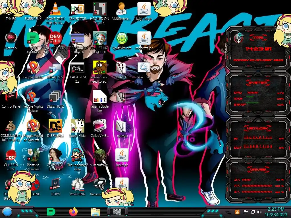
Task: Open the green chat app in taskbar
Action: coord(51,212)
